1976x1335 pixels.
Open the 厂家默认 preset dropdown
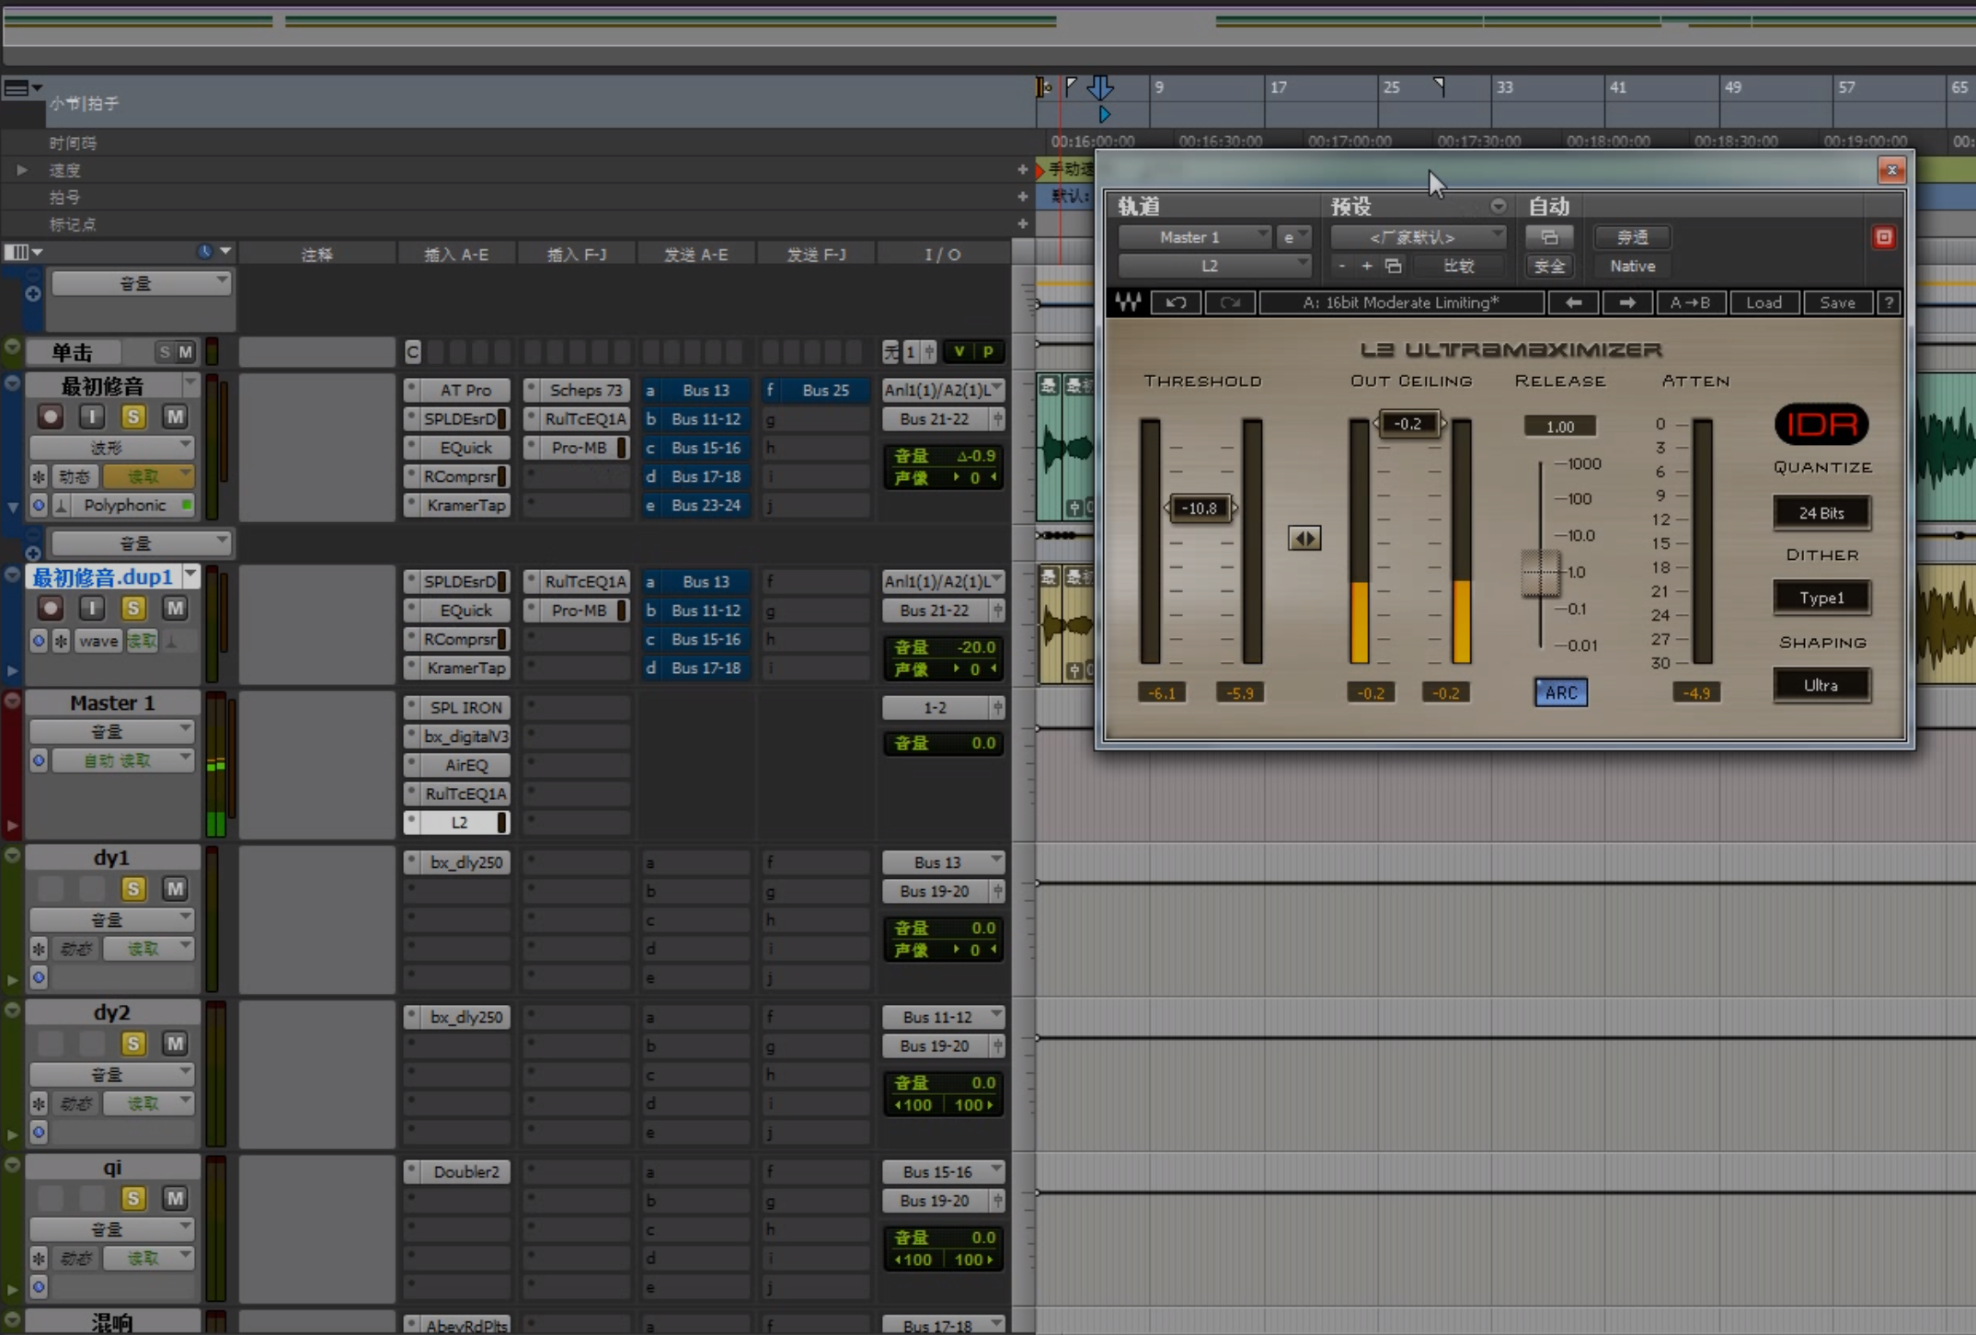(1417, 237)
